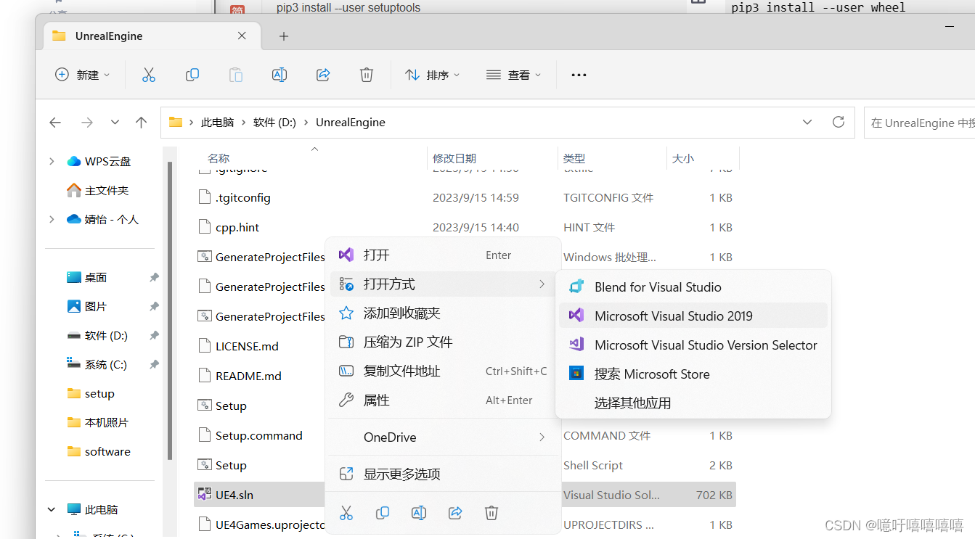Refresh the UnrealEngine folder view
This screenshot has height=539, width=975.
(x=839, y=122)
